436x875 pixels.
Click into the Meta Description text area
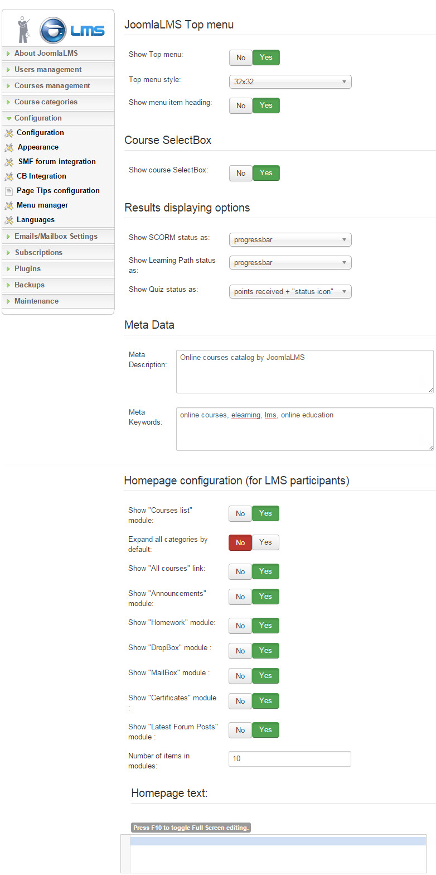click(304, 372)
